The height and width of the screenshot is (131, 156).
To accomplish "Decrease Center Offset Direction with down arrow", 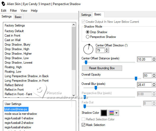I will (107, 51).
